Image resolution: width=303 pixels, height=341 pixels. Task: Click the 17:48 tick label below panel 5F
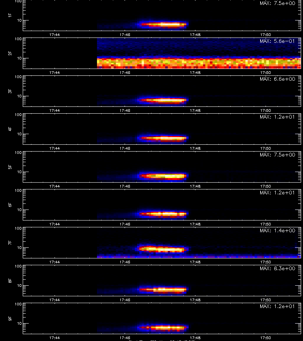tap(195, 186)
